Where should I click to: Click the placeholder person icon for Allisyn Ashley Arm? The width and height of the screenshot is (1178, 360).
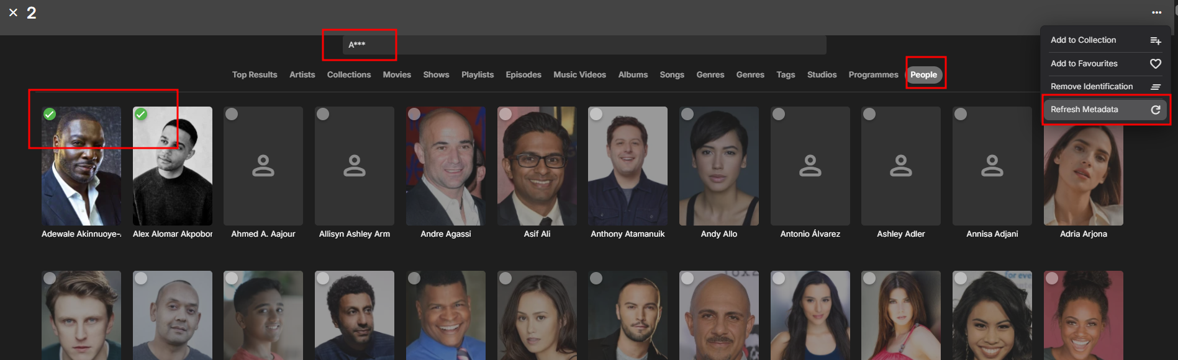tap(355, 166)
